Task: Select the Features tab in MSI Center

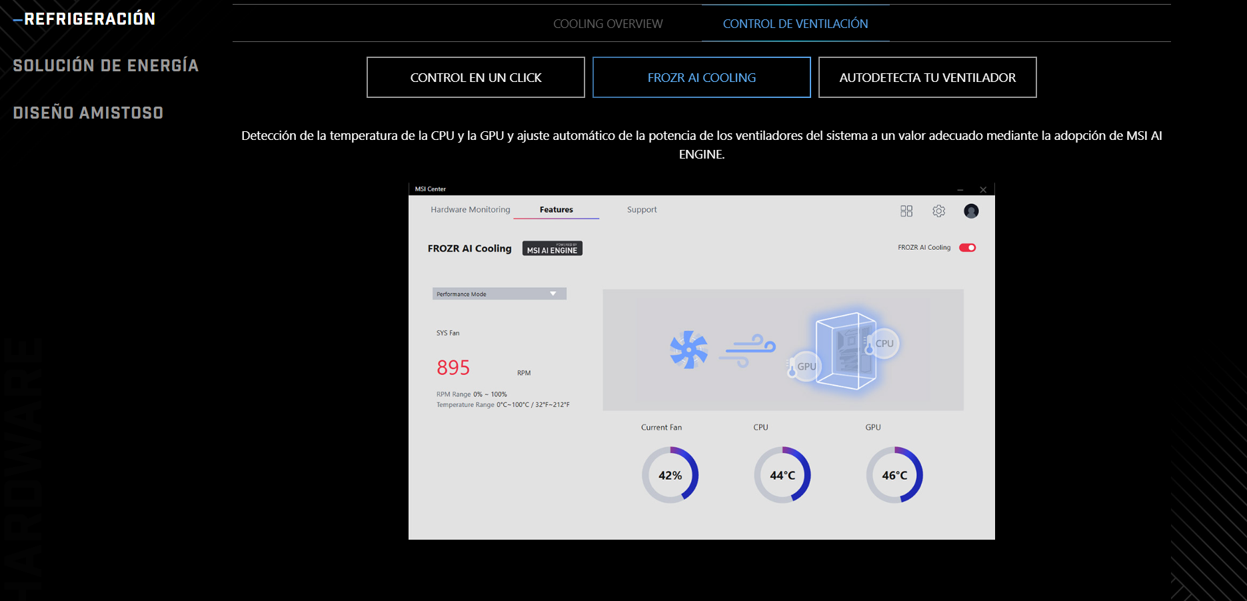Action: 557,209
